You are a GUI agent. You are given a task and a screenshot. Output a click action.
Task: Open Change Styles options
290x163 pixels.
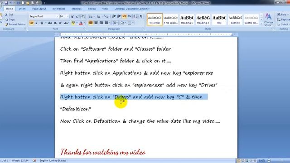tap(268, 20)
